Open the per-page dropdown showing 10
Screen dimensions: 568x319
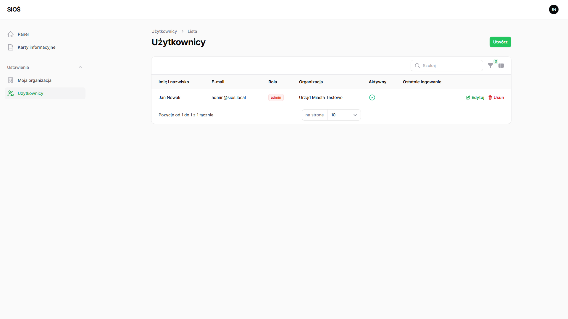coord(344,115)
